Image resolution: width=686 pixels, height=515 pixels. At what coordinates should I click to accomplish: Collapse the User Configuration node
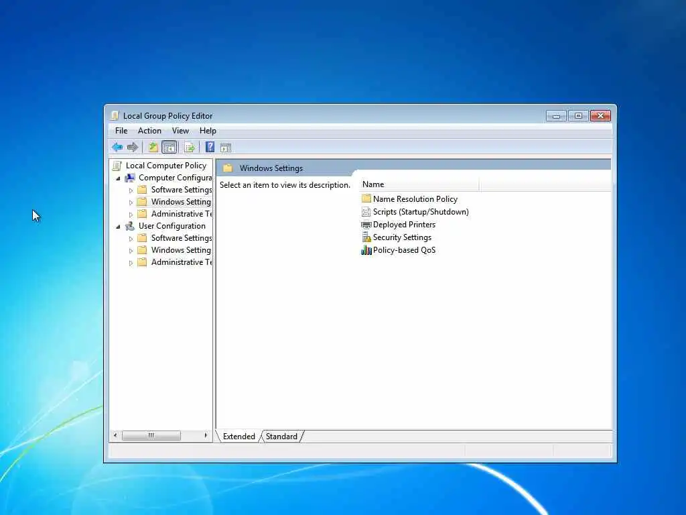118,227
